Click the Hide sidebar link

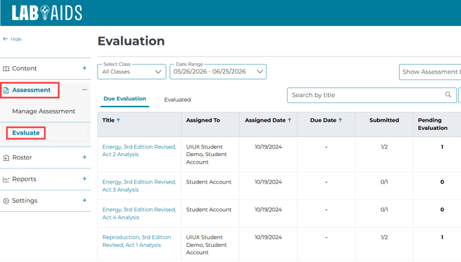(17, 39)
